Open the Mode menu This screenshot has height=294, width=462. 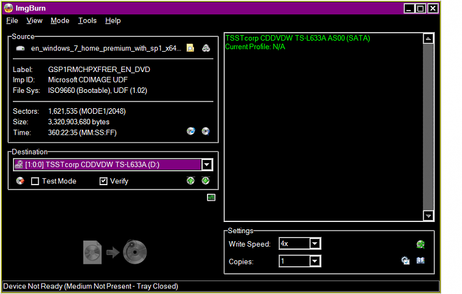coord(60,20)
